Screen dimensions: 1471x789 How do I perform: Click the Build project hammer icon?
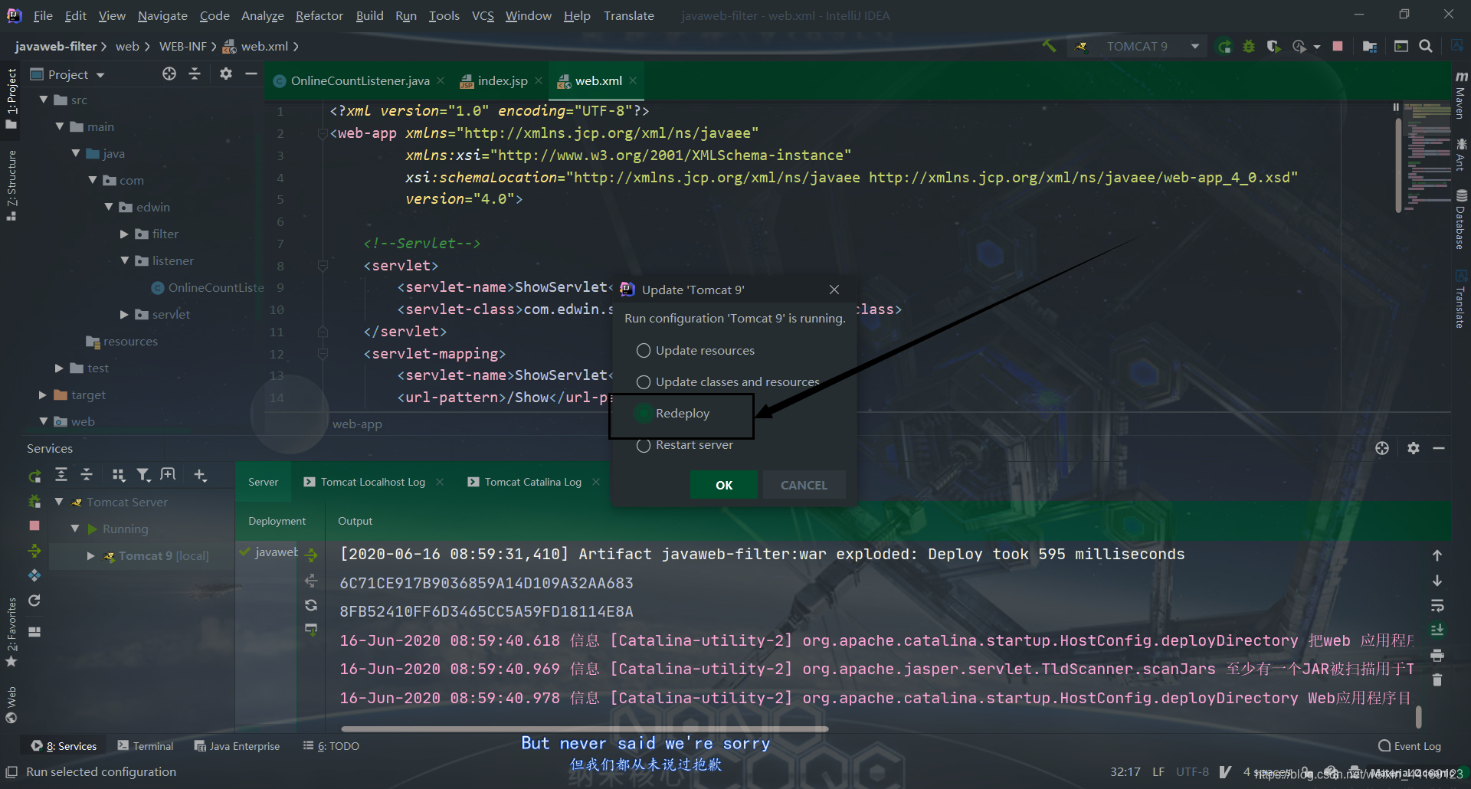[x=1049, y=46]
